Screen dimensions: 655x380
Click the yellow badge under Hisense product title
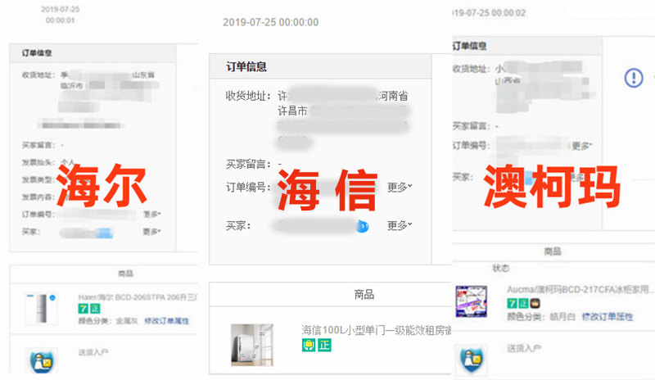309,346
